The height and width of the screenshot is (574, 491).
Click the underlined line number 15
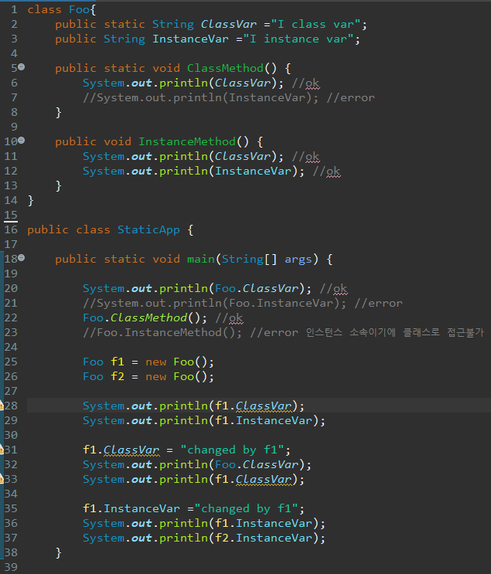point(11,216)
